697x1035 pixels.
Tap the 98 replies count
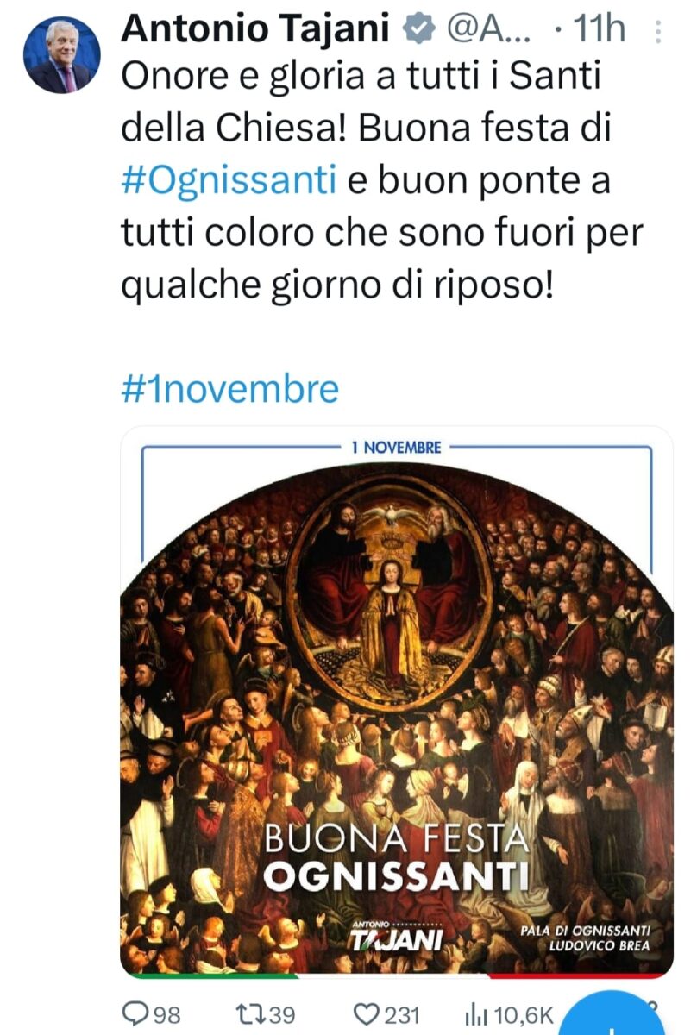pyautogui.click(x=166, y=1015)
